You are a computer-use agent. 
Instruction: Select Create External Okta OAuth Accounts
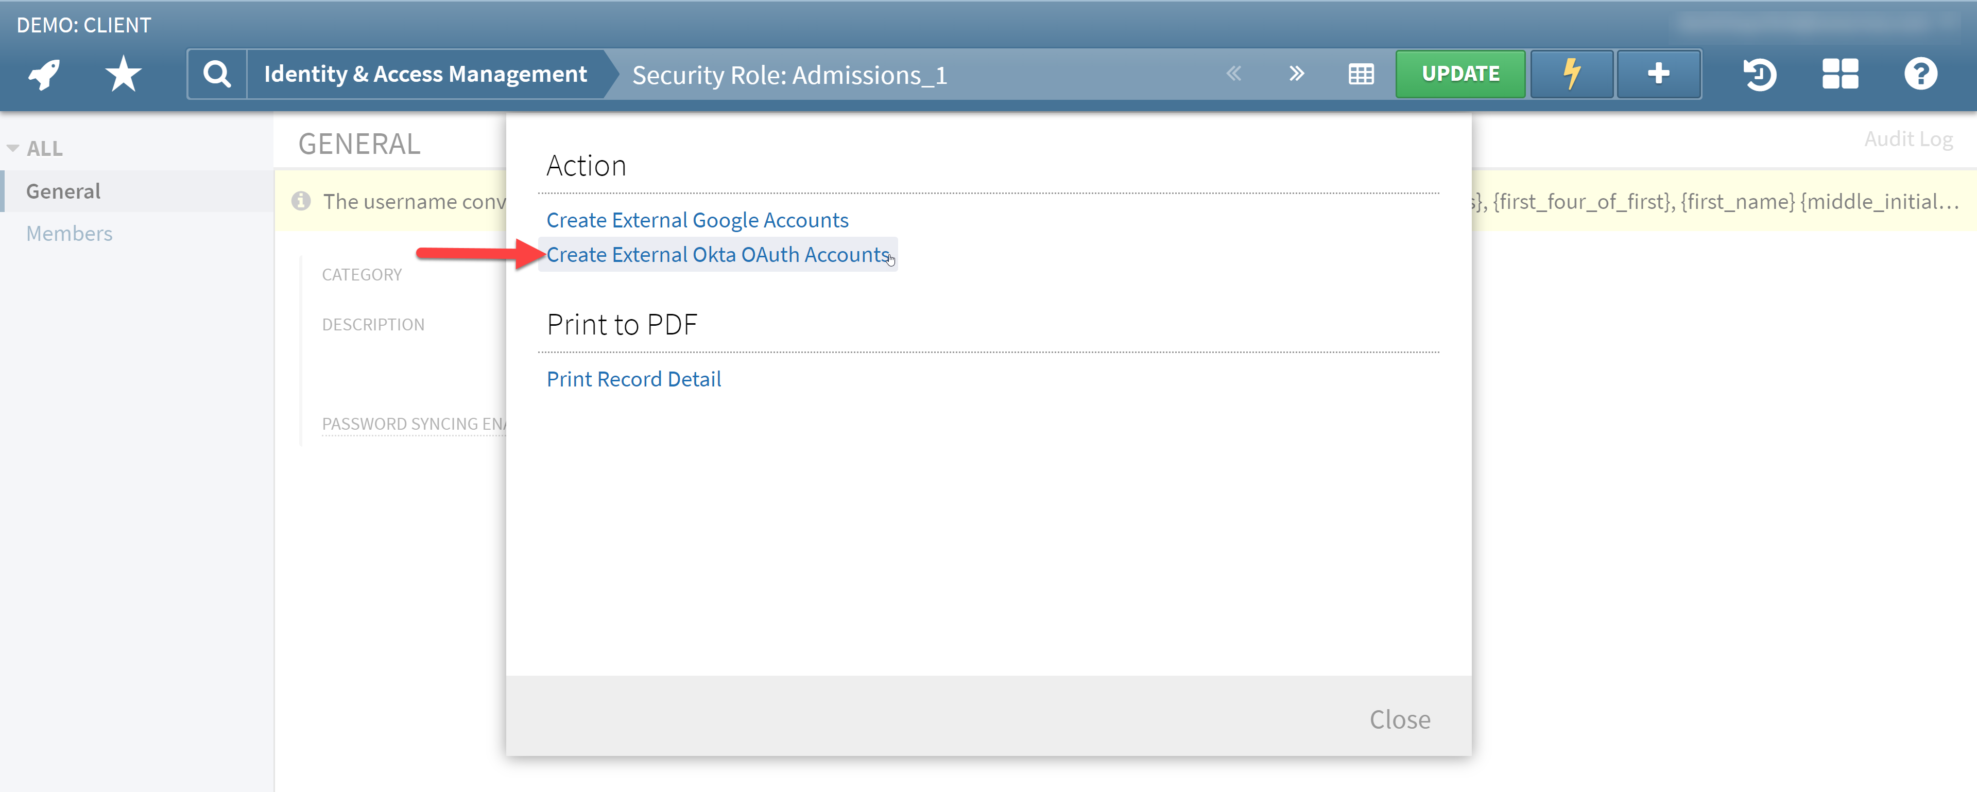point(717,254)
